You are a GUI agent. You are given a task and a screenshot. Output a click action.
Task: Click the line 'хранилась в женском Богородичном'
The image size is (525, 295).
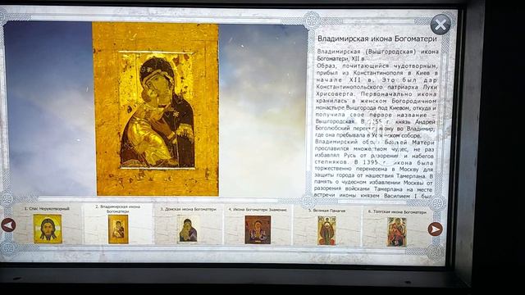(377, 101)
